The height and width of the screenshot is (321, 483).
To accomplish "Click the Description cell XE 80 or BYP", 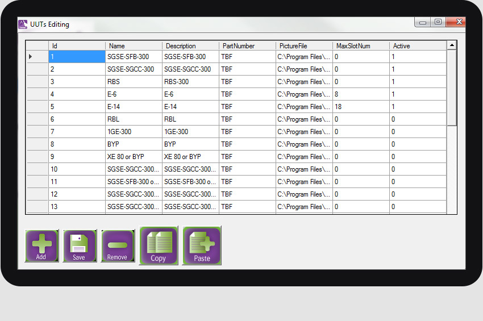I will pyautogui.click(x=190, y=157).
